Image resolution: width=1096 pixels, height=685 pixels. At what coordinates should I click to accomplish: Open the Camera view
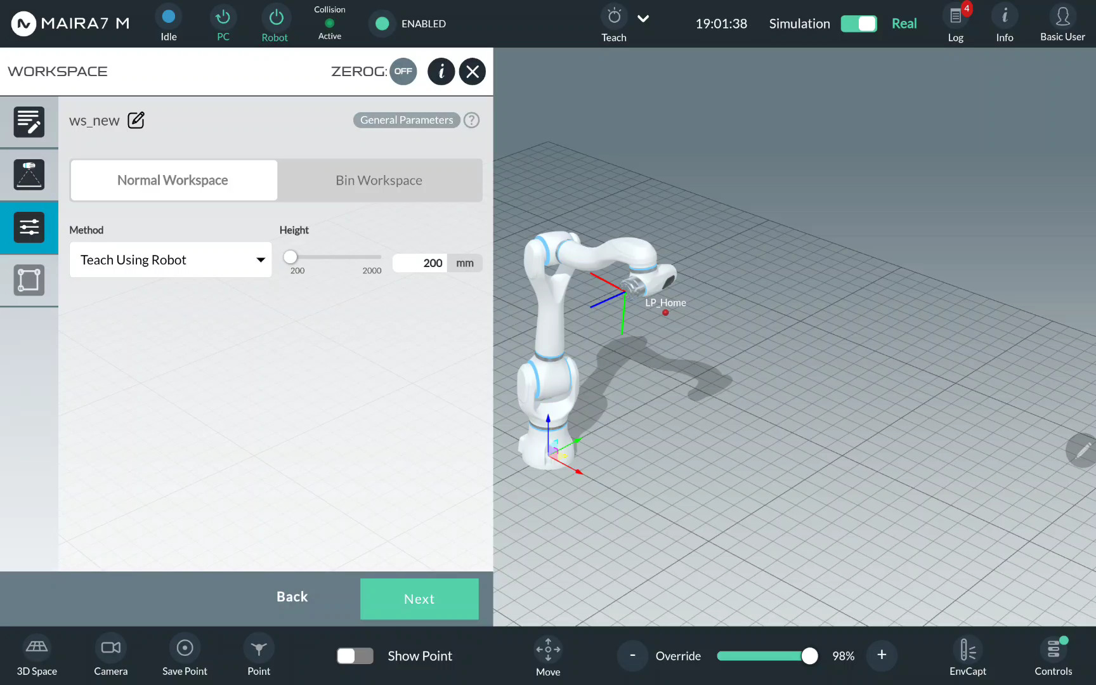111,656
